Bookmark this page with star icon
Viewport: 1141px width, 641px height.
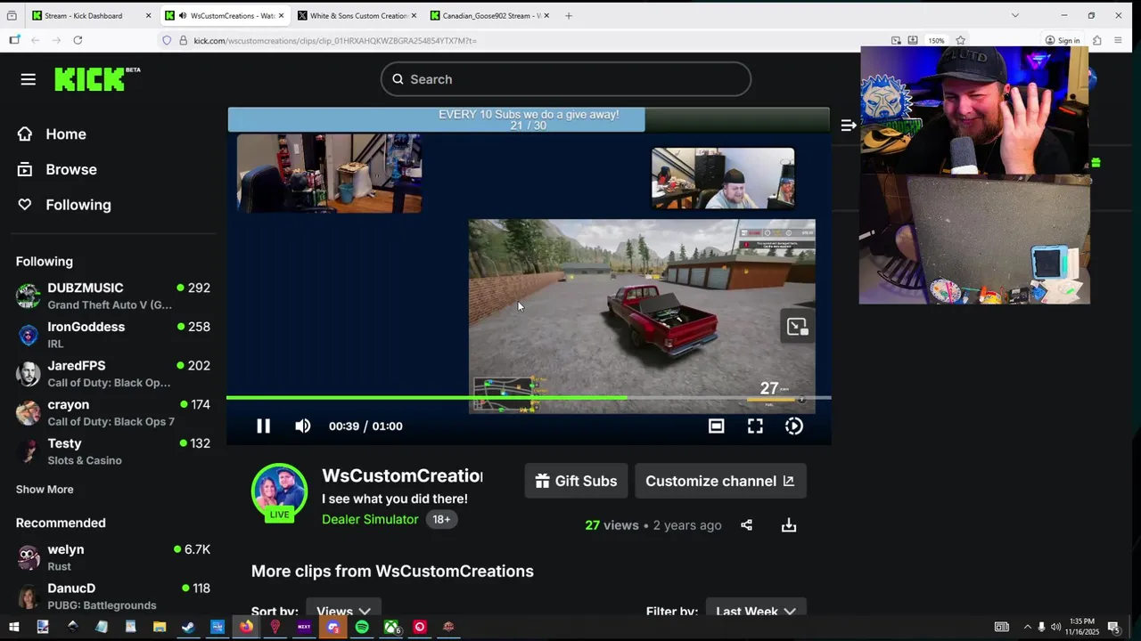(960, 40)
